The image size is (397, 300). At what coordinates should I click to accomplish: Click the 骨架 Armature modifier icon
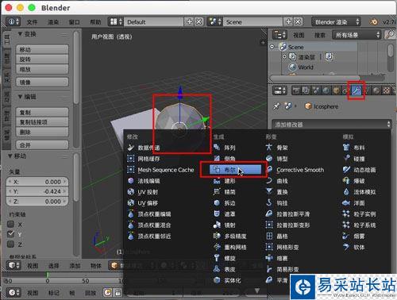click(x=269, y=148)
